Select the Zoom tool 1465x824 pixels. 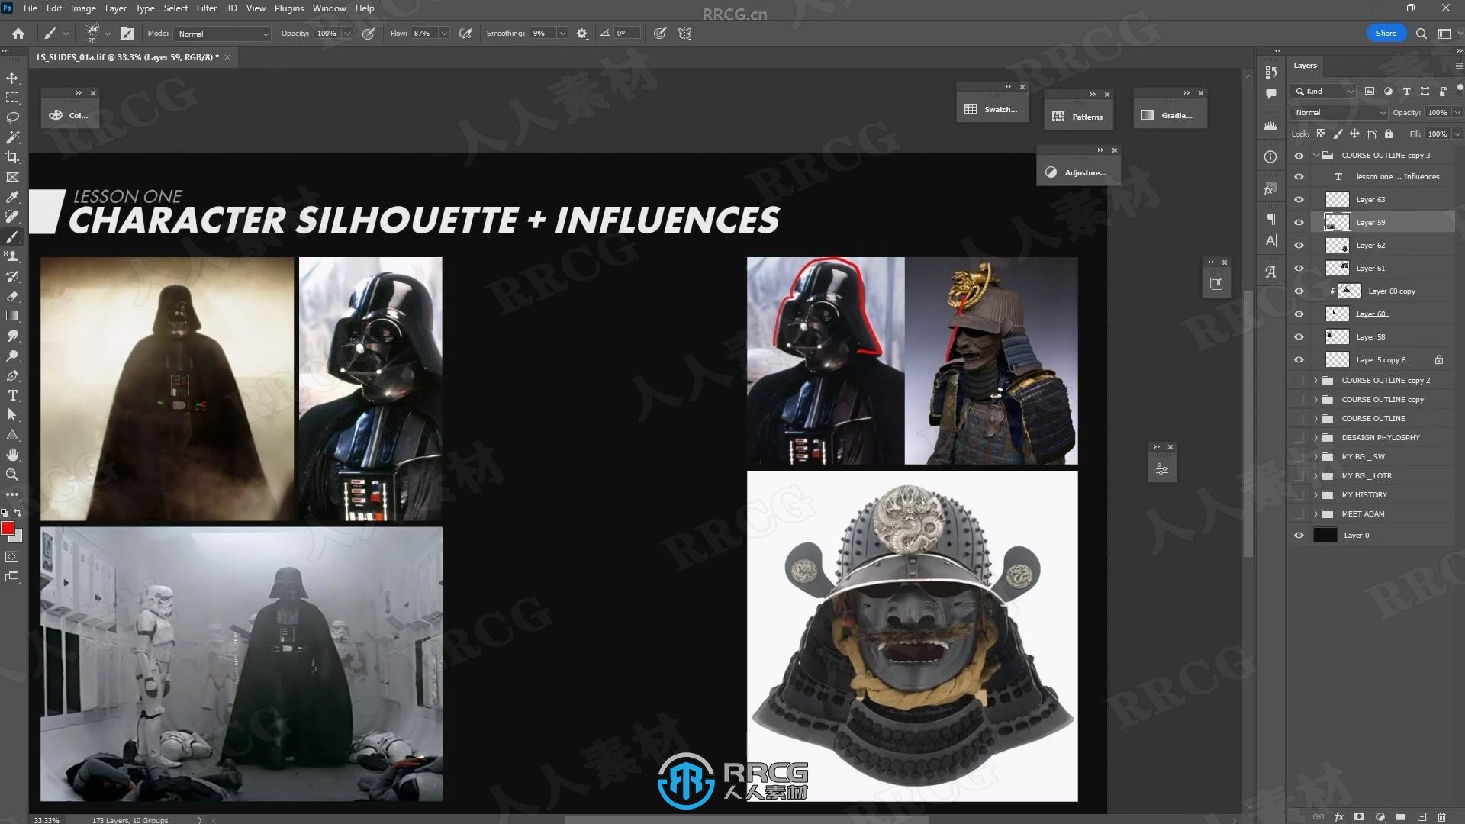click(12, 475)
